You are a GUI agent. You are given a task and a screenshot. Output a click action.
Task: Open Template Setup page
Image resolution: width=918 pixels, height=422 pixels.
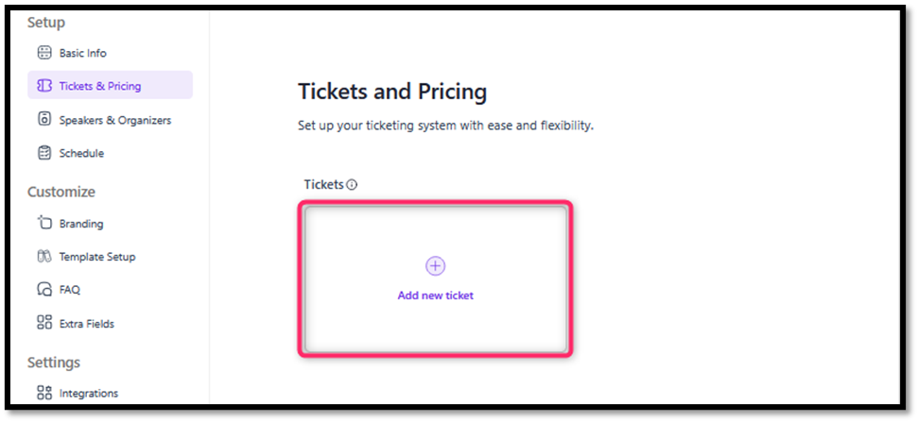pyautogui.click(x=96, y=257)
